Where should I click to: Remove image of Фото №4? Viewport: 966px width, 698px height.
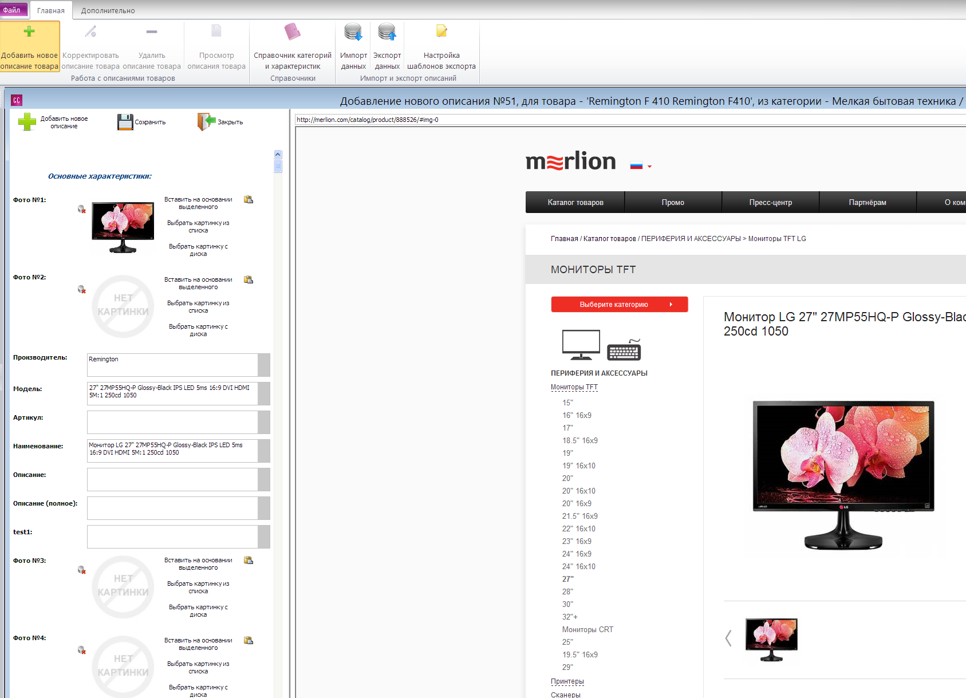click(82, 650)
